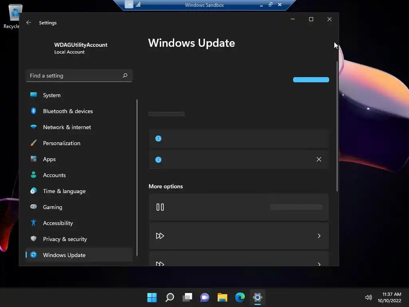The height and width of the screenshot is (307, 409).
Task: Maximize the Settings window
Action: pyautogui.click(x=311, y=19)
